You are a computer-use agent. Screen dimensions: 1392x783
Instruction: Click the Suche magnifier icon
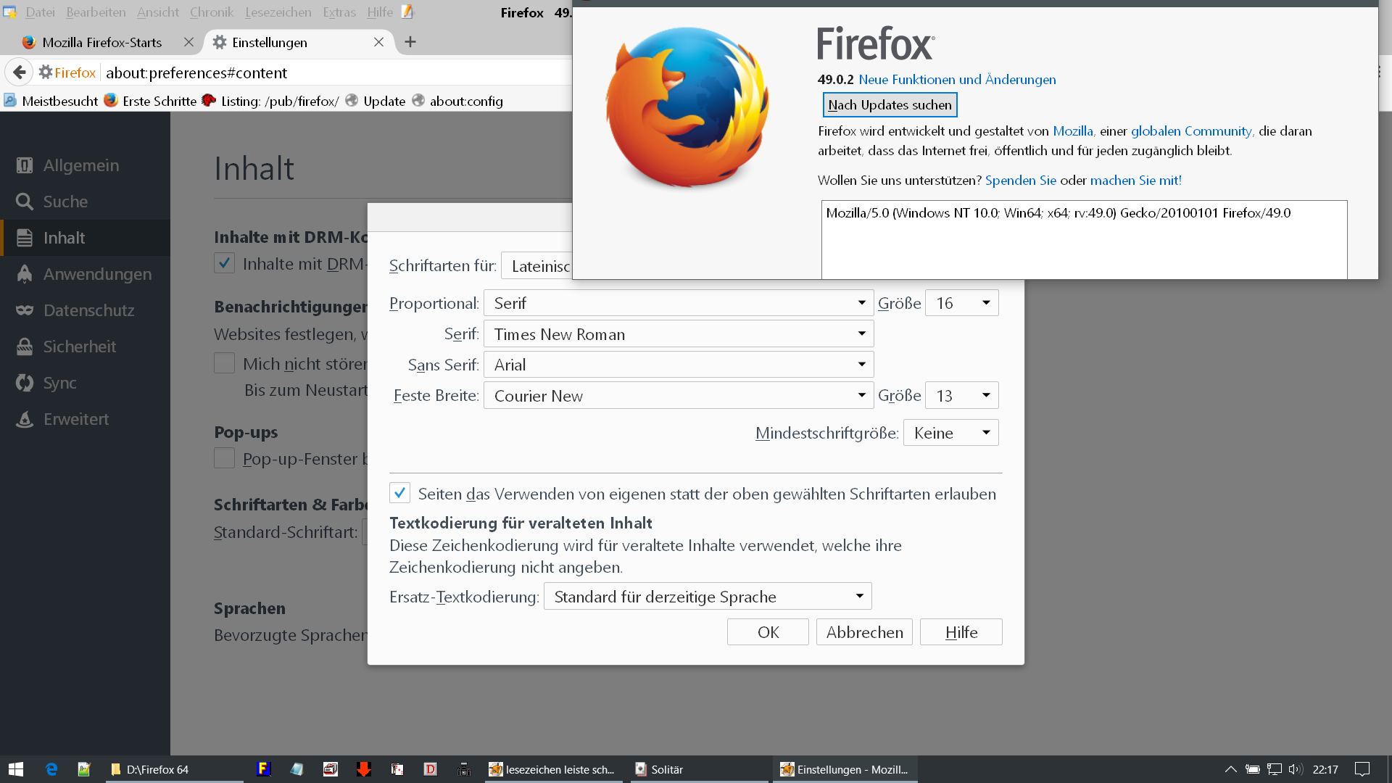(25, 202)
